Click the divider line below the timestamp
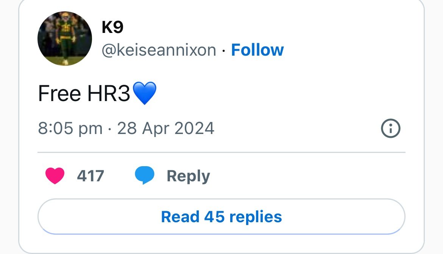The image size is (443, 254). point(221,152)
